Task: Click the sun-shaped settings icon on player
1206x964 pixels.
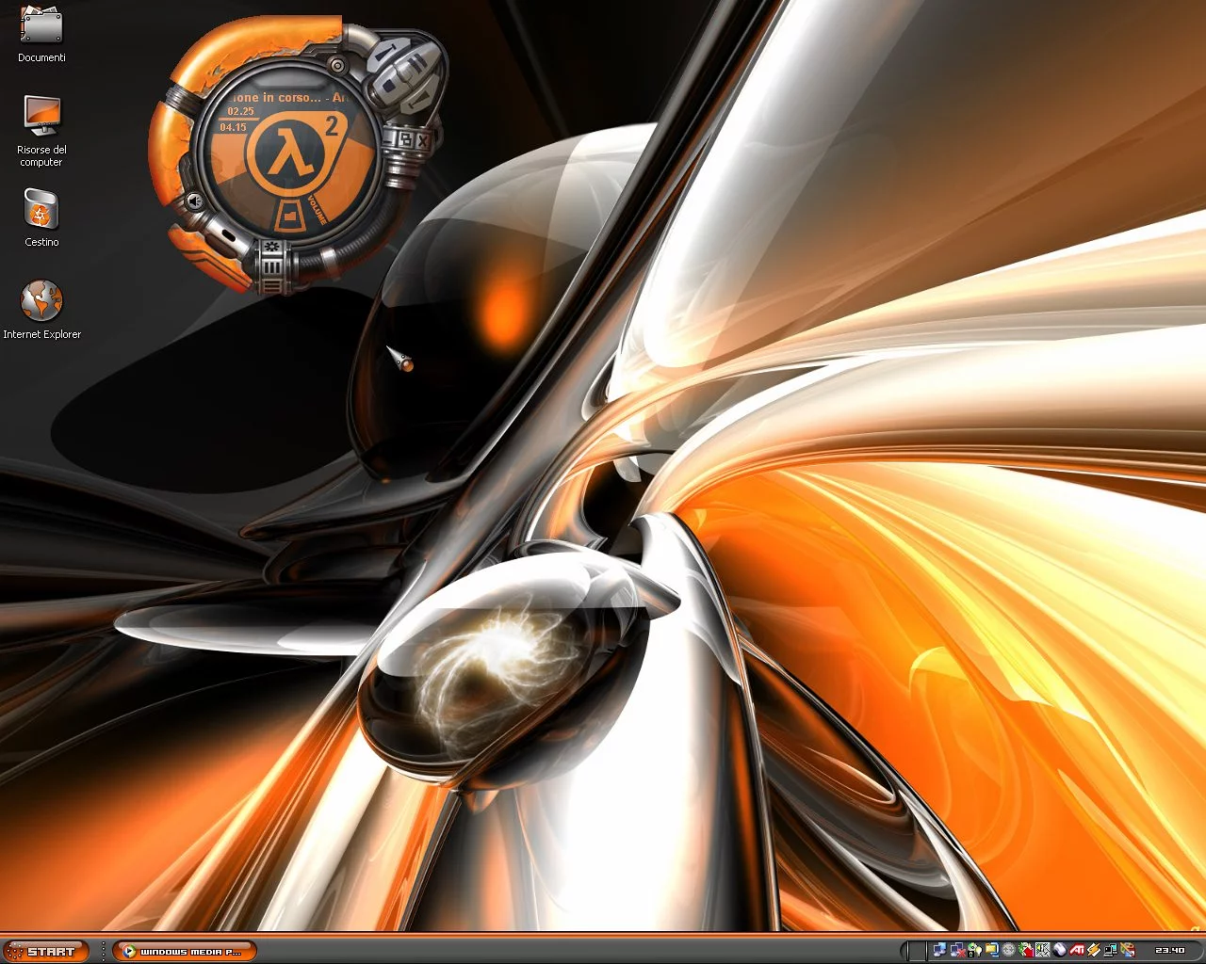Action: coord(272,248)
